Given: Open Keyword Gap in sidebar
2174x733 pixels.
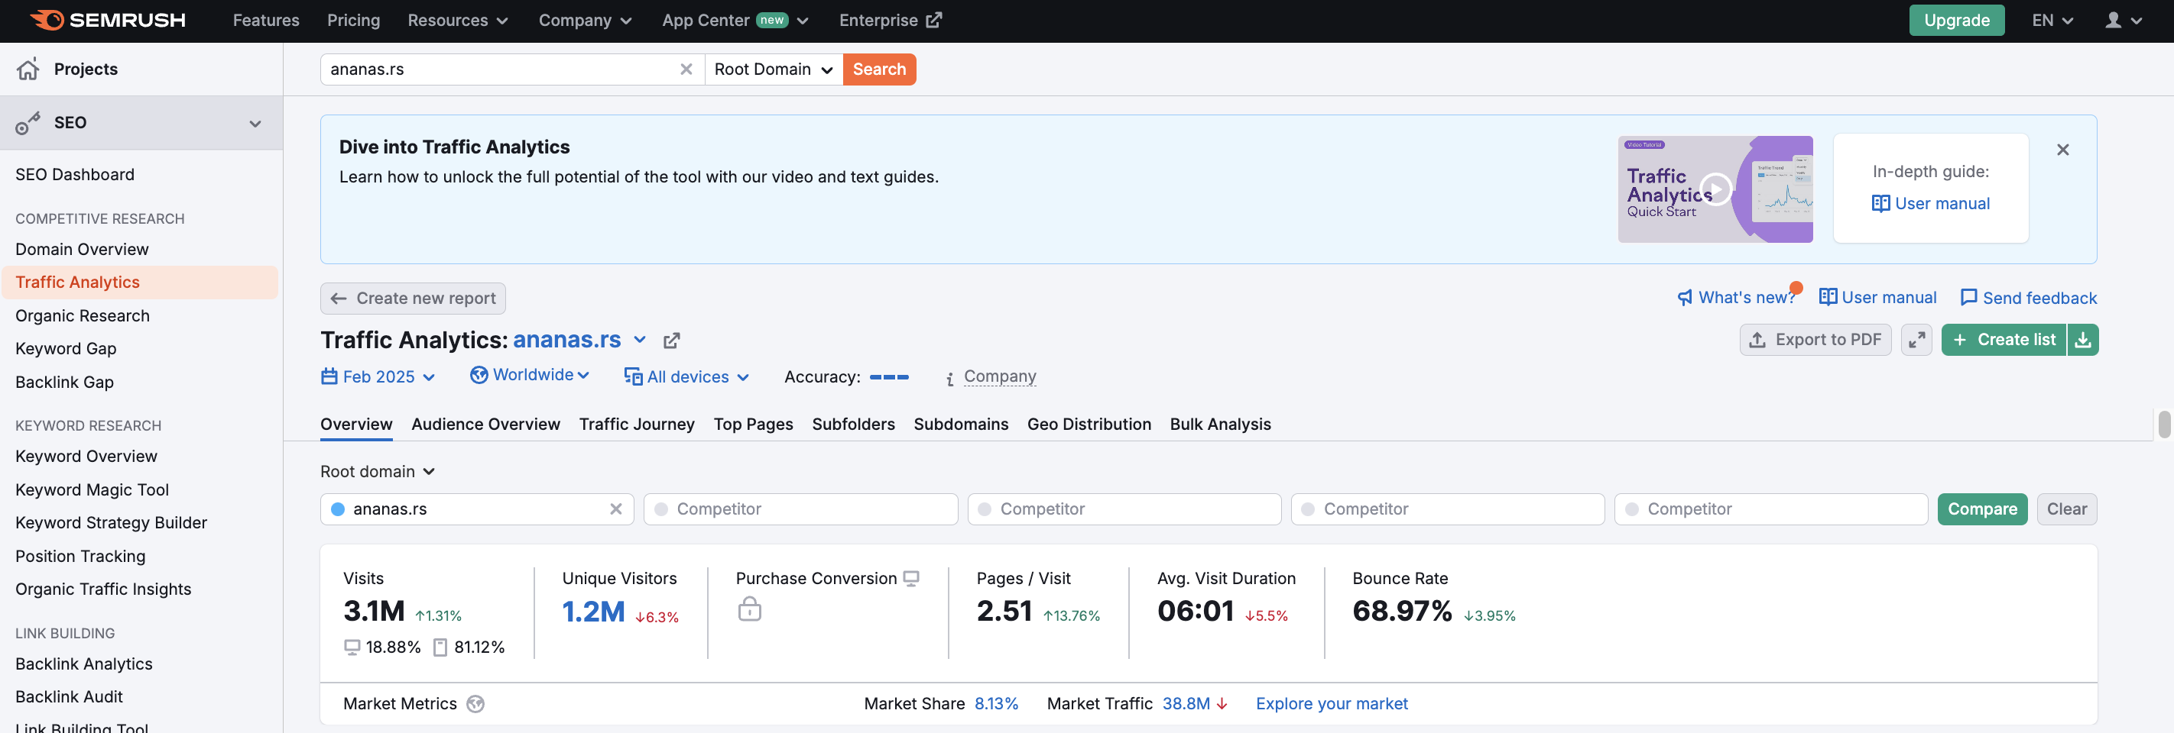Looking at the screenshot, I should pos(66,349).
